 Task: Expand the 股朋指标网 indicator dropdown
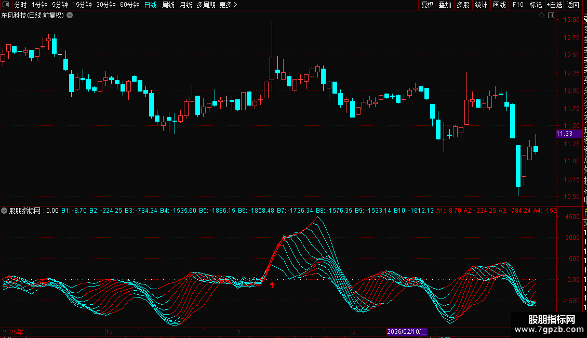(4, 211)
